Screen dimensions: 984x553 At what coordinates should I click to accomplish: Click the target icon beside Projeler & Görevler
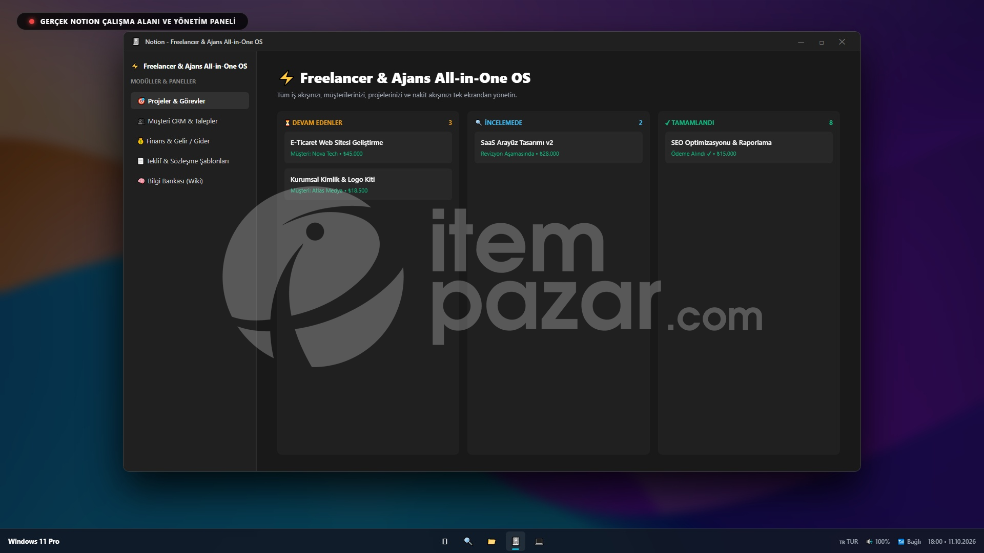coord(141,101)
